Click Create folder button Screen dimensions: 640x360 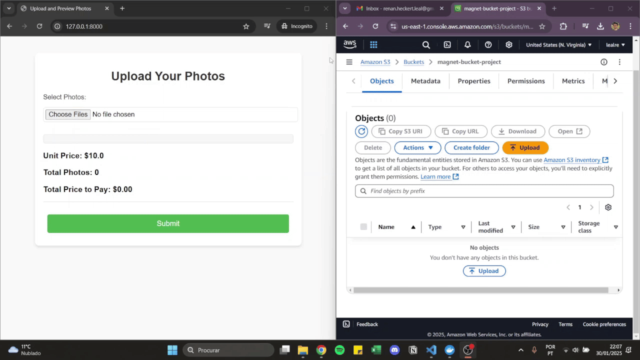[471, 147]
